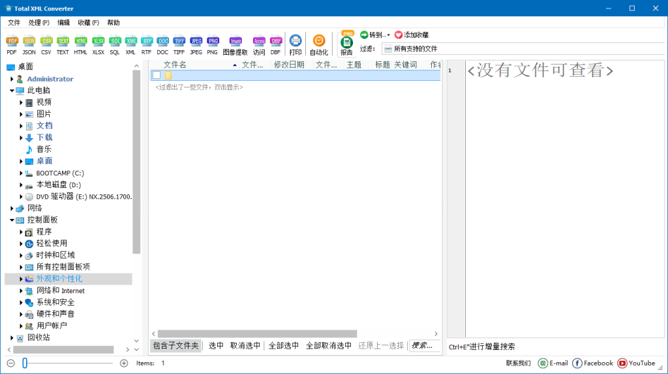Collapse 此电脑 tree node
This screenshot has width=668, height=374.
(12, 91)
